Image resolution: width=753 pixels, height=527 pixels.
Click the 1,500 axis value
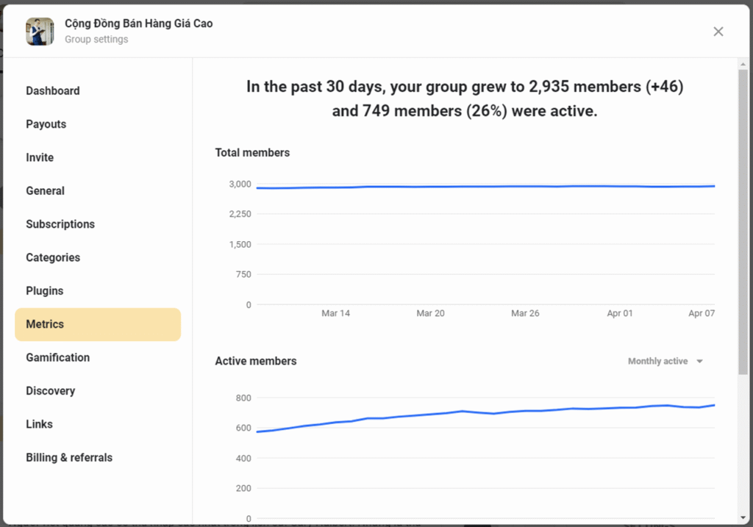pos(240,244)
